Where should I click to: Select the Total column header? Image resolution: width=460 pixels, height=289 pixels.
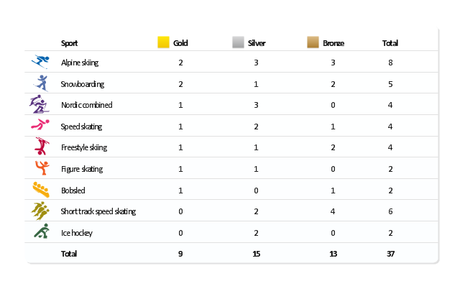tap(390, 43)
